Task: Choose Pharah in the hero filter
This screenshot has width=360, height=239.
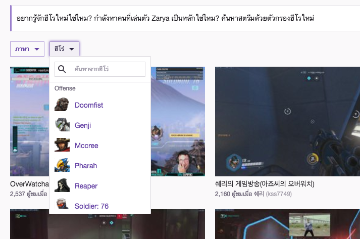Action: [x=86, y=166]
